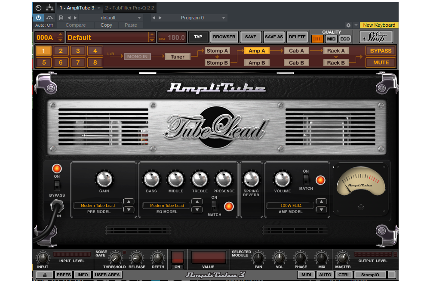This screenshot has height=281, width=424.
Task: Click the GAIN knob
Action: [x=104, y=179]
